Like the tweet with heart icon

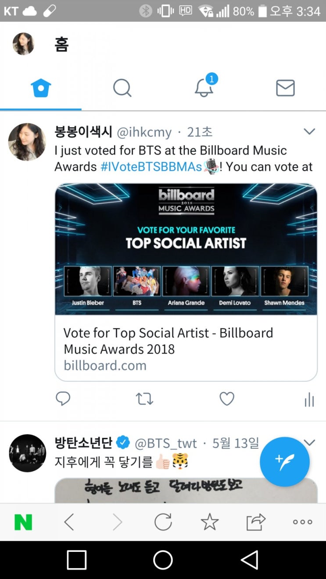coord(227,398)
